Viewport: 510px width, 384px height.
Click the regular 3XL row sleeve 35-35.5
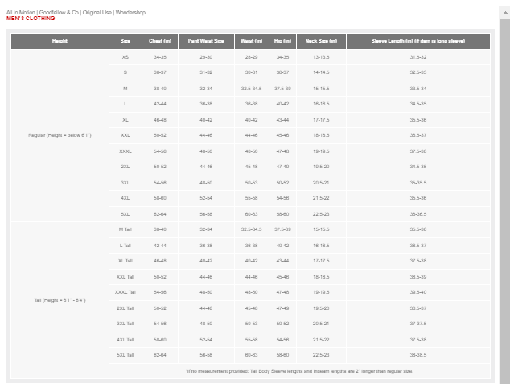point(418,183)
